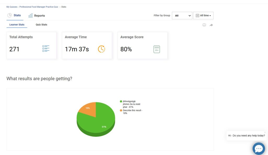Viewport: 268px width, 155px height.
Task: Click the heading What results are people getting?
Action: [39, 79]
